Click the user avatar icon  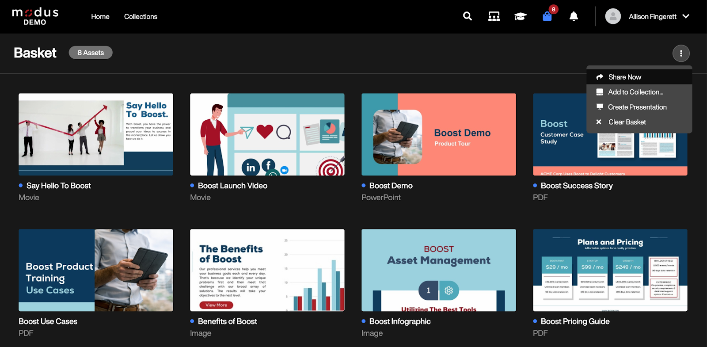613,16
